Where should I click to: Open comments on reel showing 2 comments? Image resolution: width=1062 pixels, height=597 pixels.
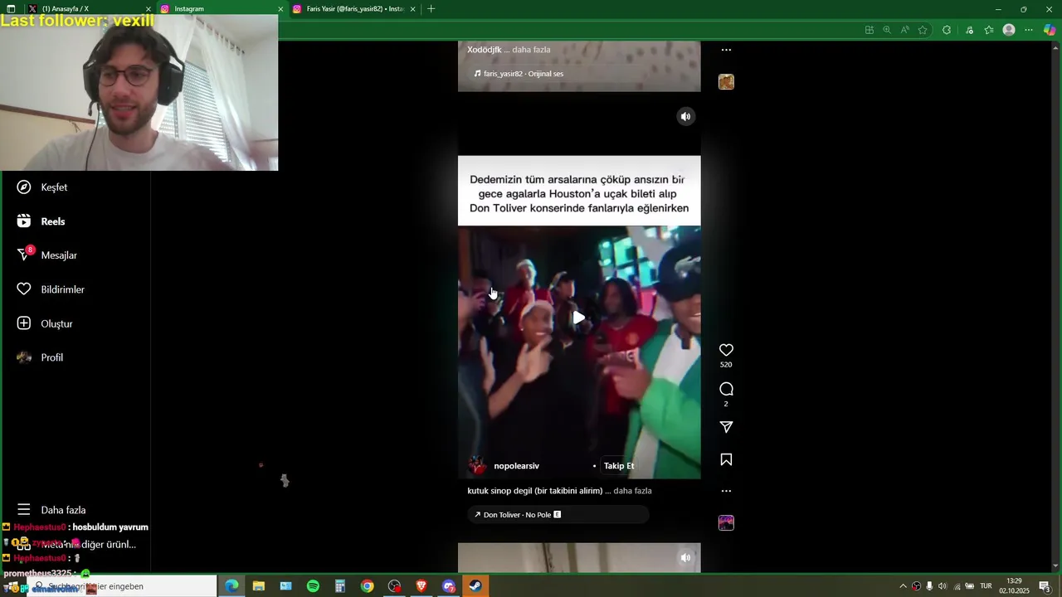pos(726,390)
